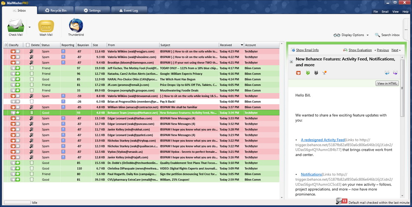412x207 pixels.
Task: Sort the list by Subject column header
Action: pyautogui.click(x=189, y=45)
